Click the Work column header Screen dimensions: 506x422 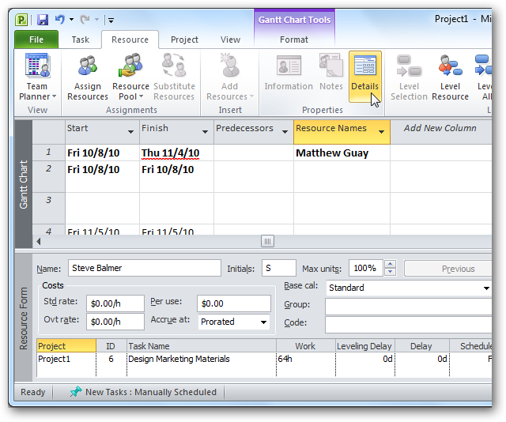pos(305,346)
